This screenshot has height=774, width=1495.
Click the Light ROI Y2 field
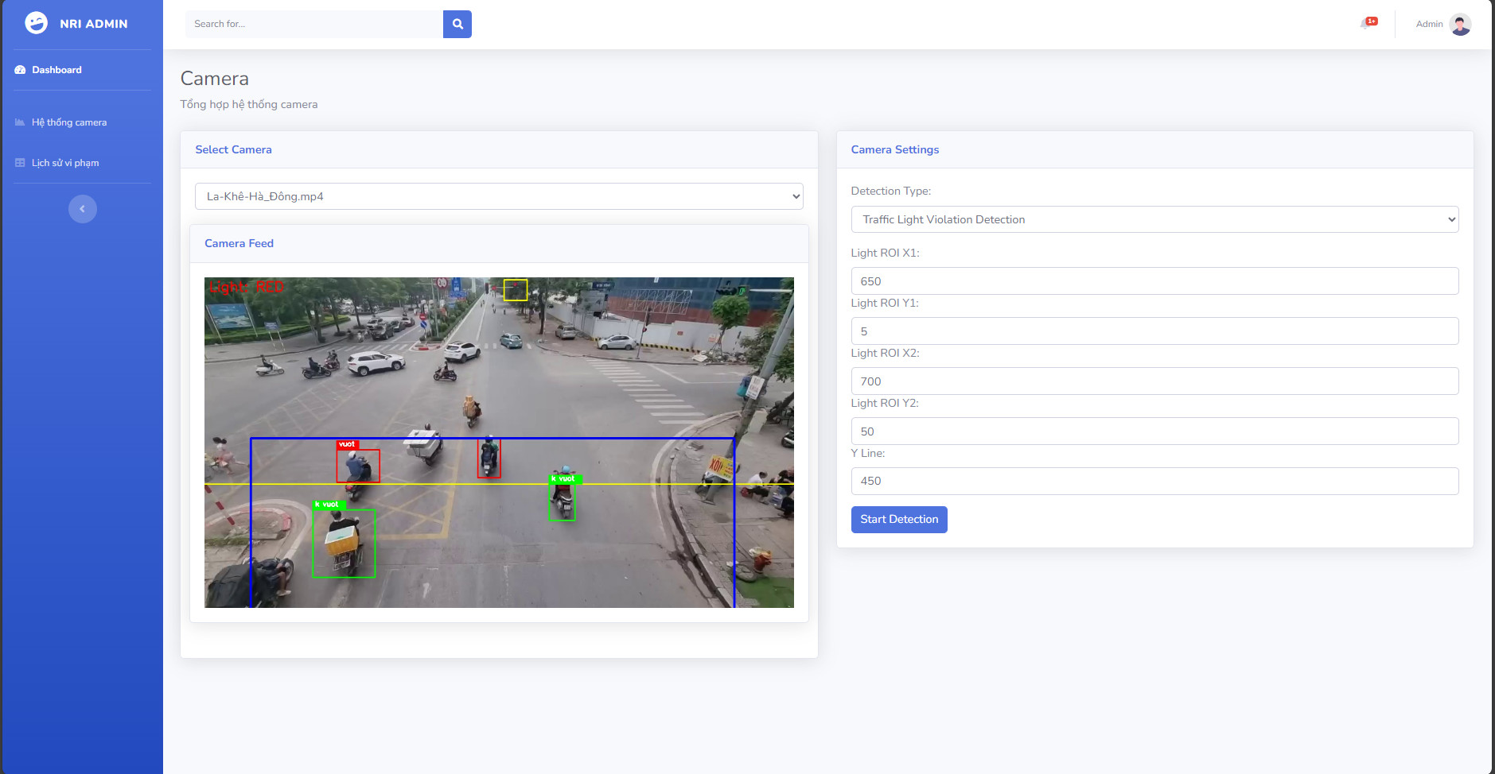coord(1154,432)
